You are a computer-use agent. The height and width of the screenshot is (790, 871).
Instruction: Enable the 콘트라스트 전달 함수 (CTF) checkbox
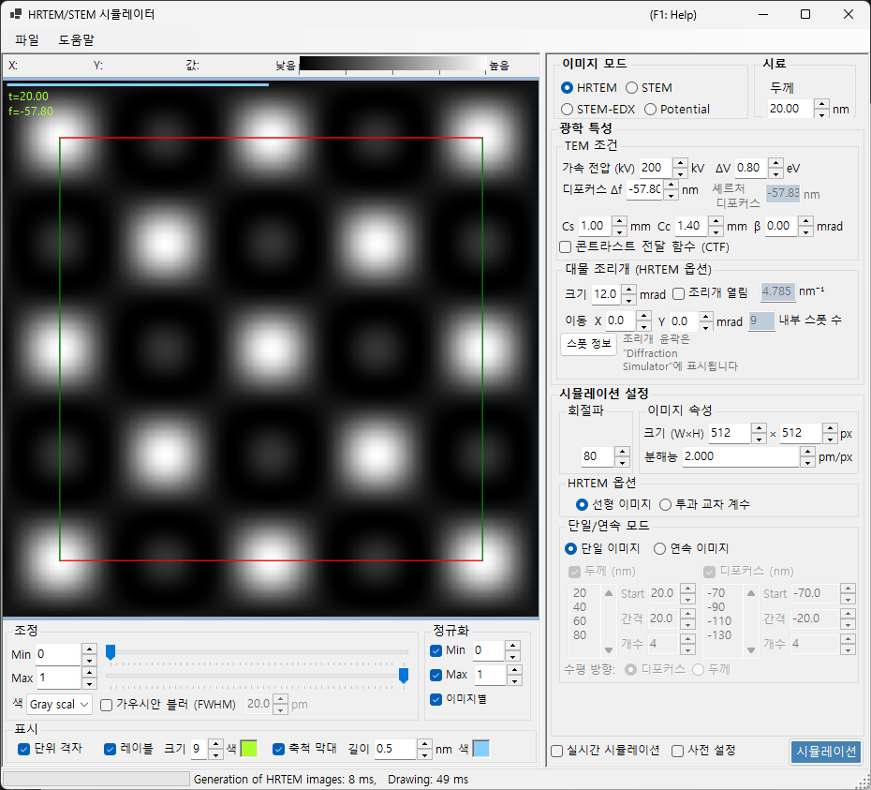pos(644,246)
